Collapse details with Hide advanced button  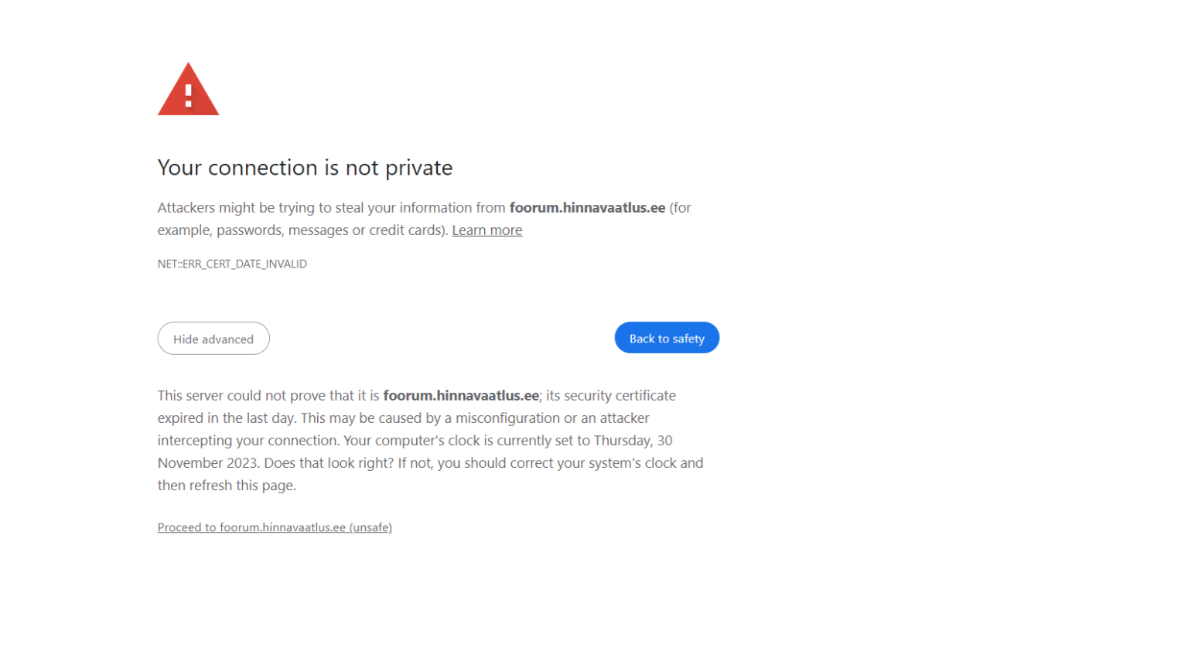point(213,339)
